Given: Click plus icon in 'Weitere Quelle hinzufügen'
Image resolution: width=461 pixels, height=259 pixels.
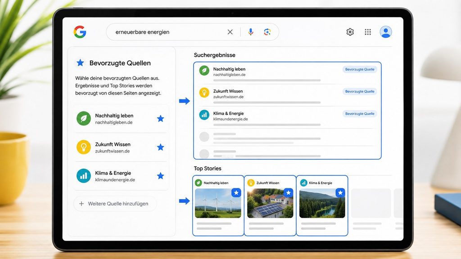Looking at the screenshot, I should click(x=81, y=204).
